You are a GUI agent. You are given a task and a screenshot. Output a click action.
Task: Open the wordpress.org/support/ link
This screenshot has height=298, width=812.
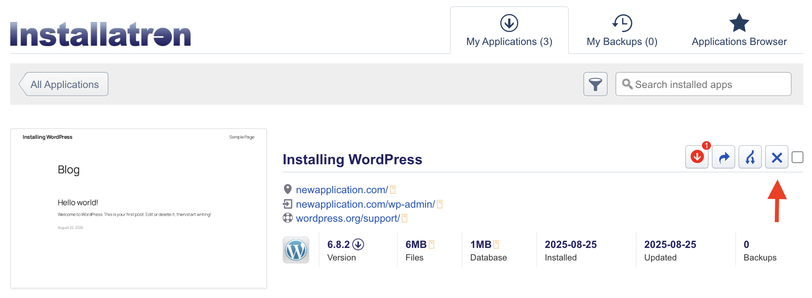pos(348,218)
